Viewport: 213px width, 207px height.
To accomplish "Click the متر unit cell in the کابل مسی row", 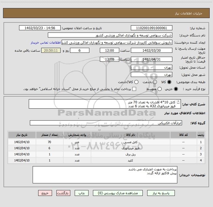I will 77,142.
